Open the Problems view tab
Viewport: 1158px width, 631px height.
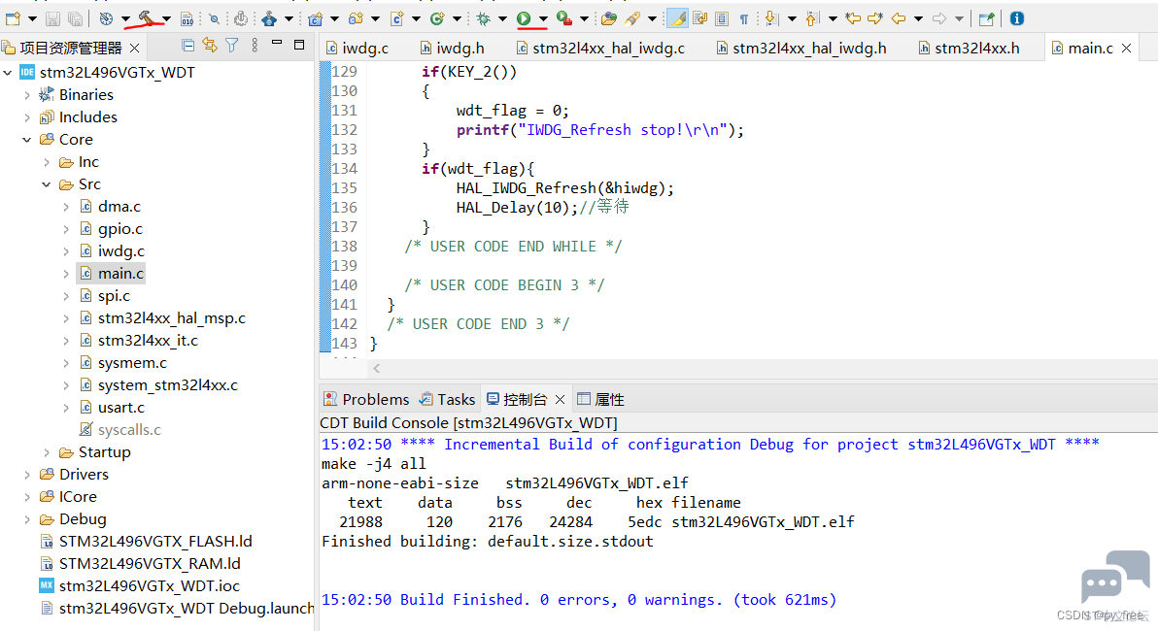coord(366,399)
